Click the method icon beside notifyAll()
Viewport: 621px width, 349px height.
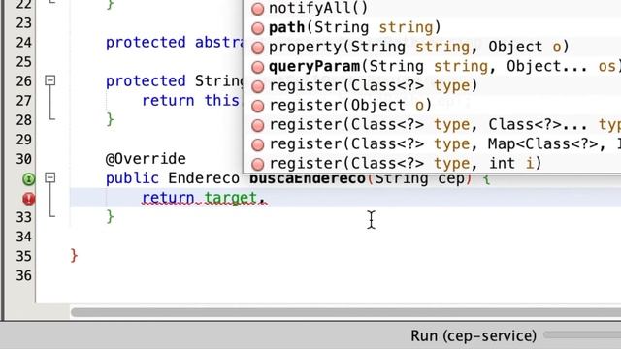[x=258, y=9]
